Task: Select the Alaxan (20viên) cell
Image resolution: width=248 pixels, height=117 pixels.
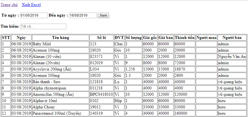Action: coord(60,63)
